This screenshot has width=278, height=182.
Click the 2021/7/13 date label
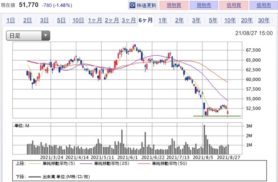click(x=178, y=157)
